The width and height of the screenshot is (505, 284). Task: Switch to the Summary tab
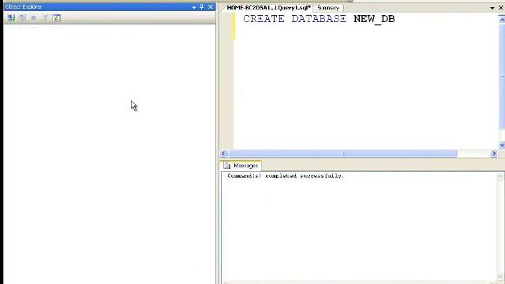coord(328,8)
